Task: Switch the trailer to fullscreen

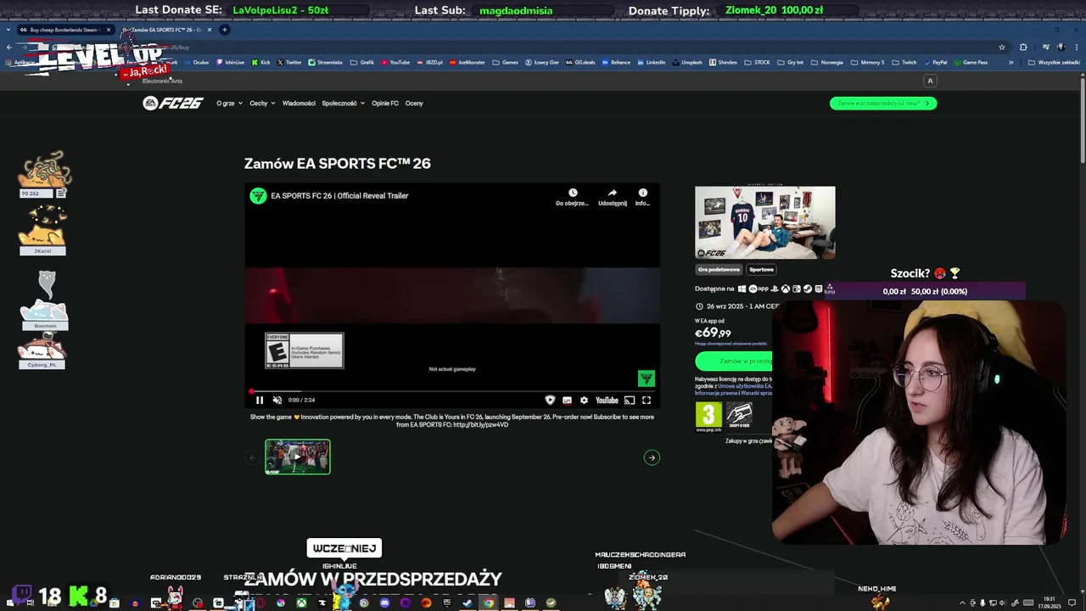Action: pos(647,401)
